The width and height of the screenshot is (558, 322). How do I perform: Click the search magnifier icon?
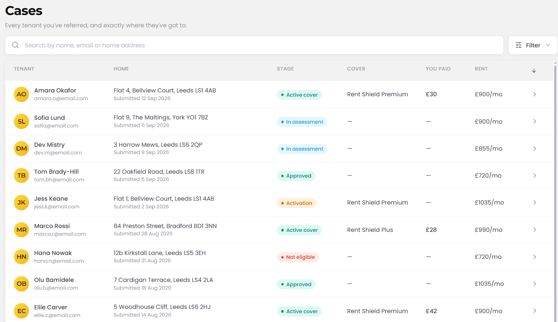coord(15,45)
